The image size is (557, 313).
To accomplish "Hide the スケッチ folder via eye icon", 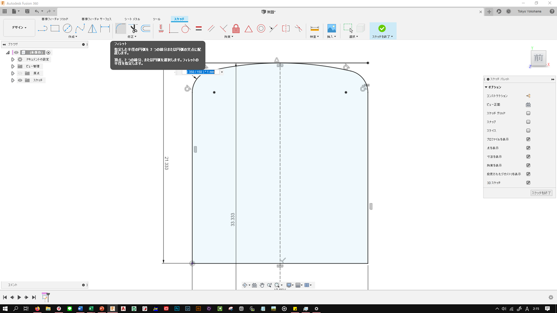I will [20, 80].
